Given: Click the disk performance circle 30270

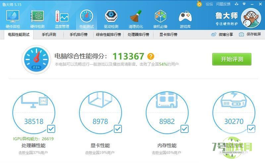Looking at the screenshot, I should click(x=234, y=113).
